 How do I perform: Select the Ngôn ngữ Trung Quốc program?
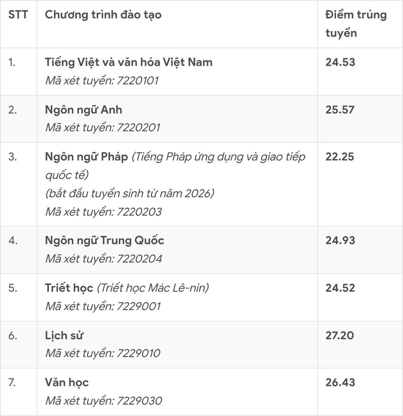pyautogui.click(x=105, y=241)
